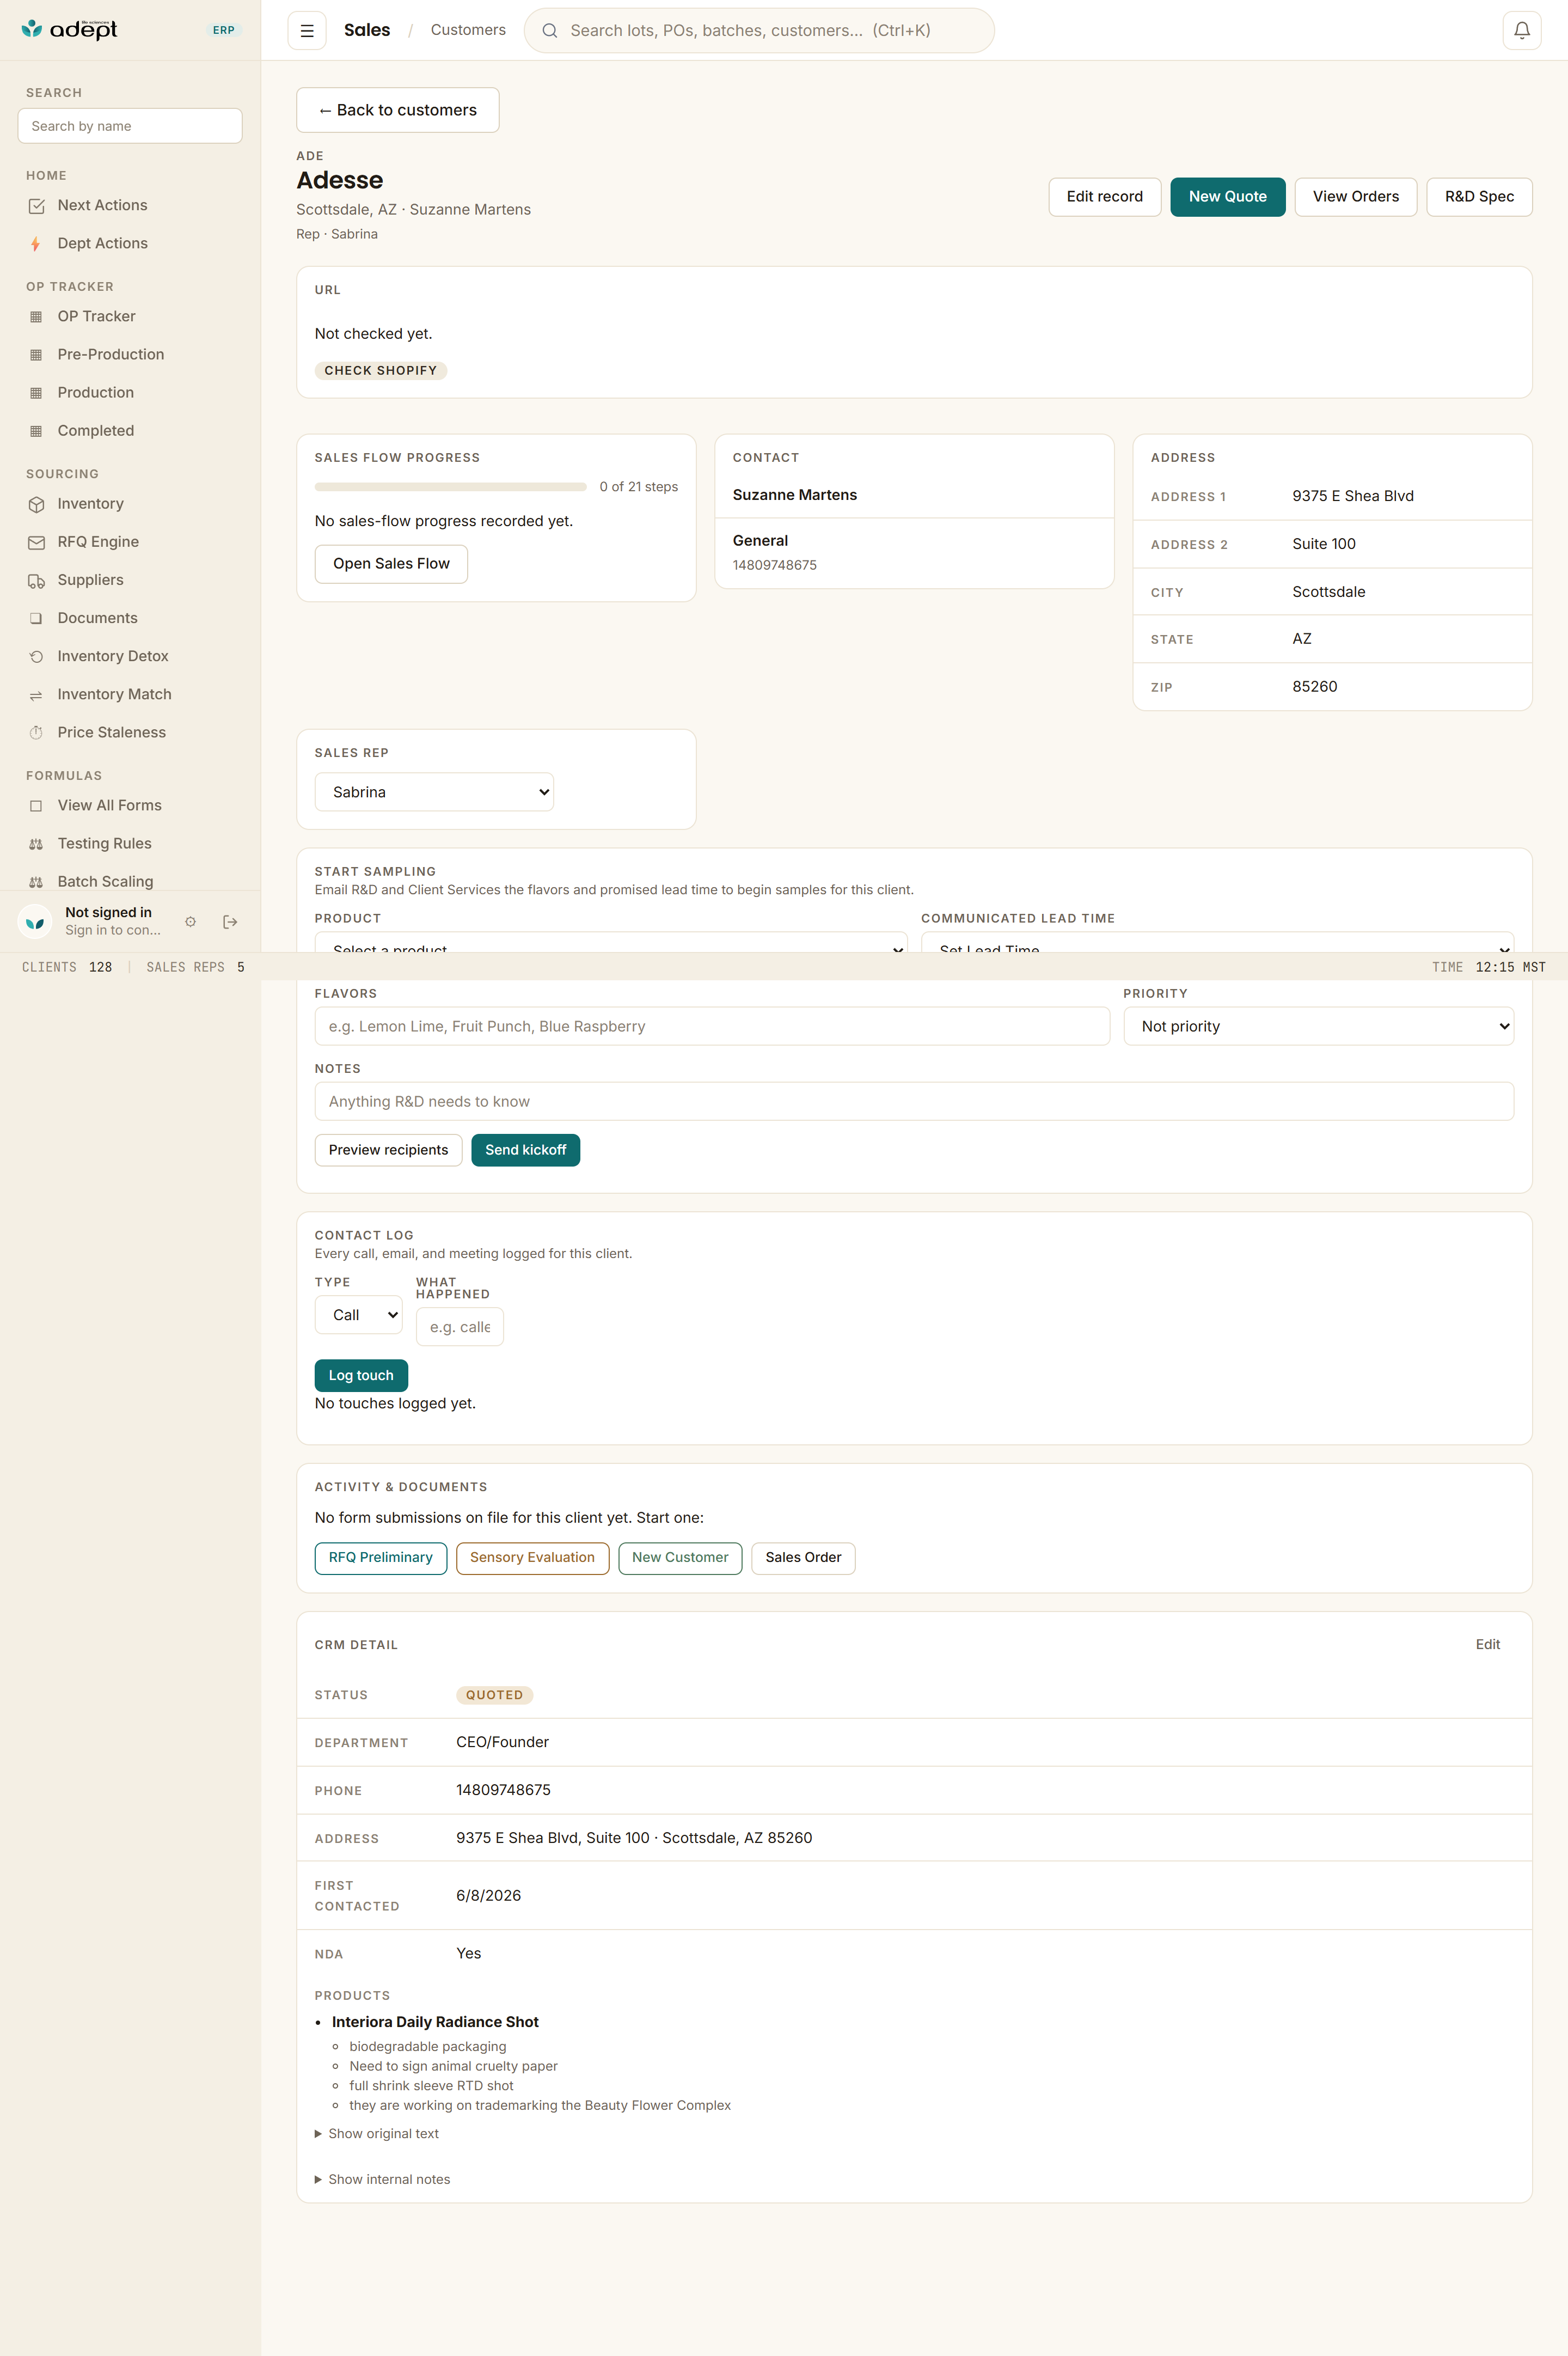Viewport: 1568px width, 2356px height.
Task: Click the Send kickoff button
Action: (525, 1150)
